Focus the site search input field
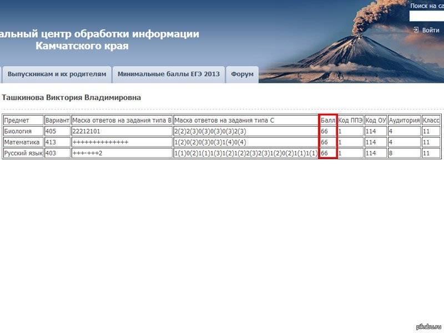The width and height of the screenshot is (444, 333). (426, 17)
